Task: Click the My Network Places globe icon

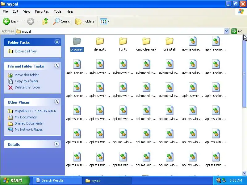Action: [x=10, y=129]
